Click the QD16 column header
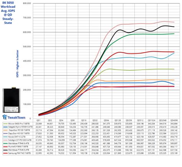 coord(84,120)
